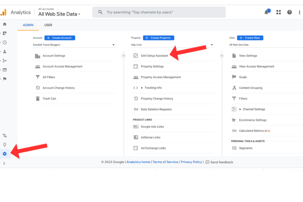This screenshot has width=303, height=202.
Task: Click the help question mark icon
Action: 290,12
